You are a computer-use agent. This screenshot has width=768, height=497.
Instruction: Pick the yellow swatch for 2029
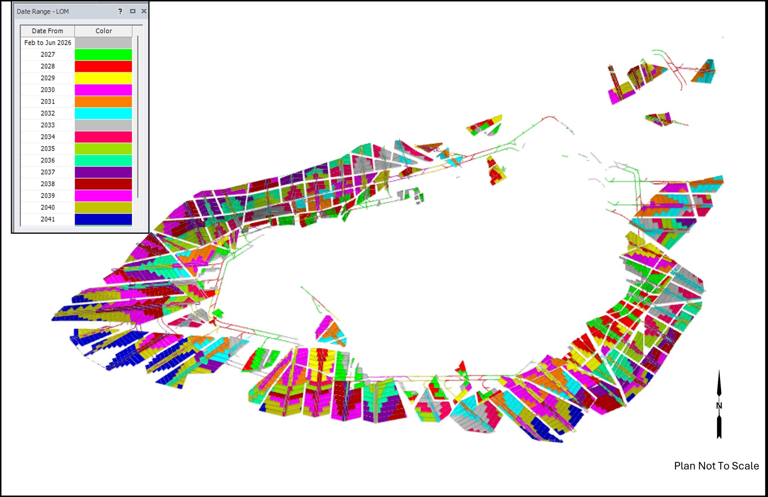pos(103,78)
